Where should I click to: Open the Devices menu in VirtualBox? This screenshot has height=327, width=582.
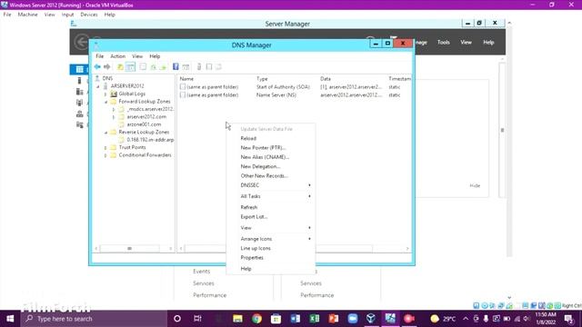[89, 15]
